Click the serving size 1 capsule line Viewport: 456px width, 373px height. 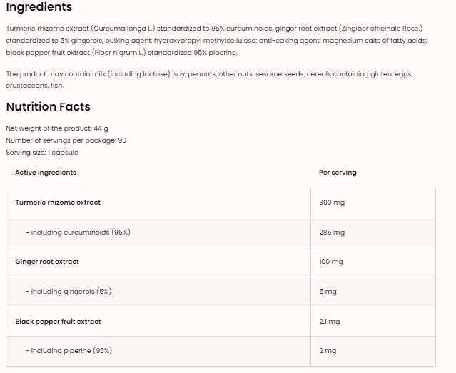42,153
